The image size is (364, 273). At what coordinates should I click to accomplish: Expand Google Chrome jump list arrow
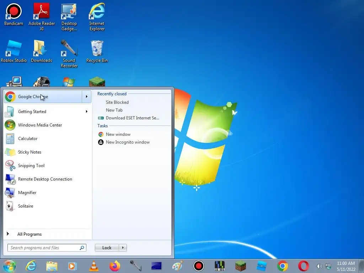pos(87,97)
